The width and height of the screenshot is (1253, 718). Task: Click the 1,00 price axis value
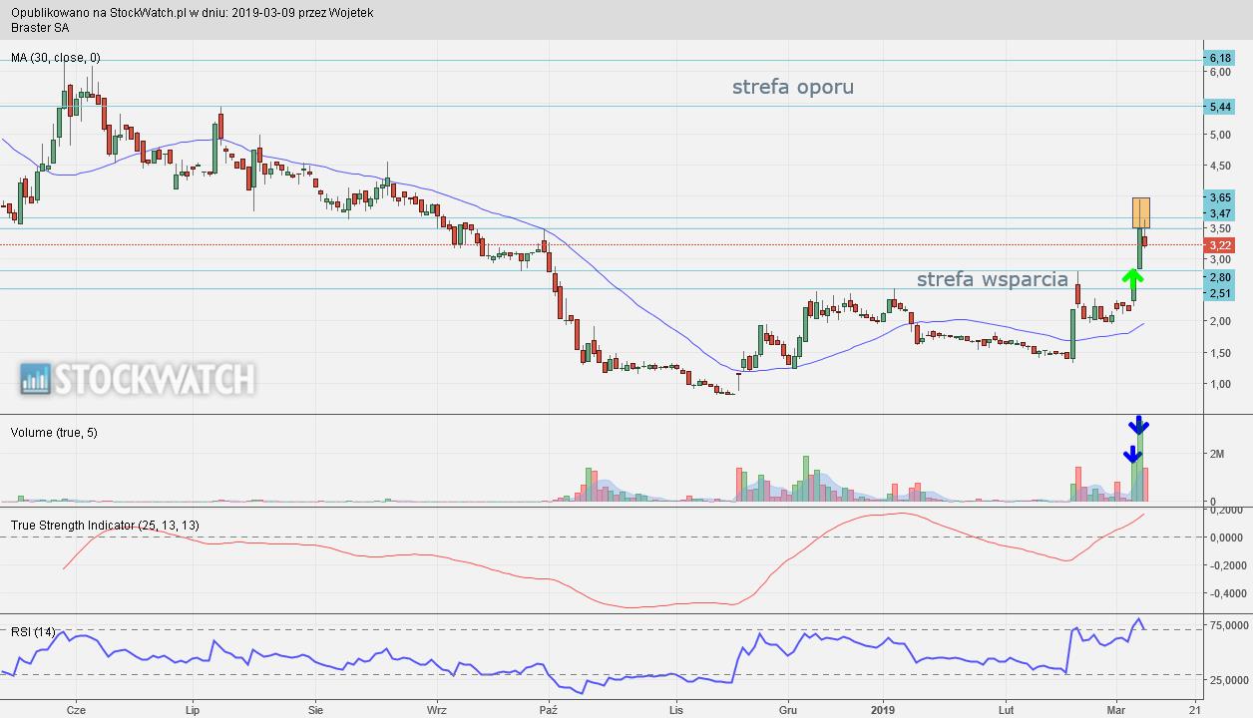click(x=1220, y=384)
